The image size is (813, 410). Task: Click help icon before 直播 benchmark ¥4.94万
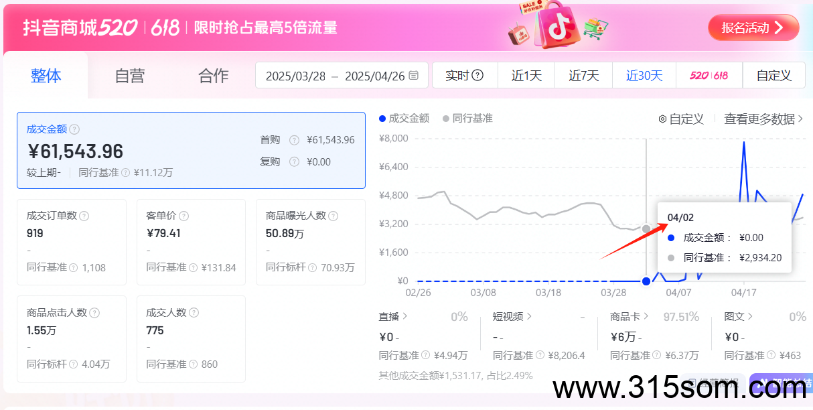tap(425, 356)
